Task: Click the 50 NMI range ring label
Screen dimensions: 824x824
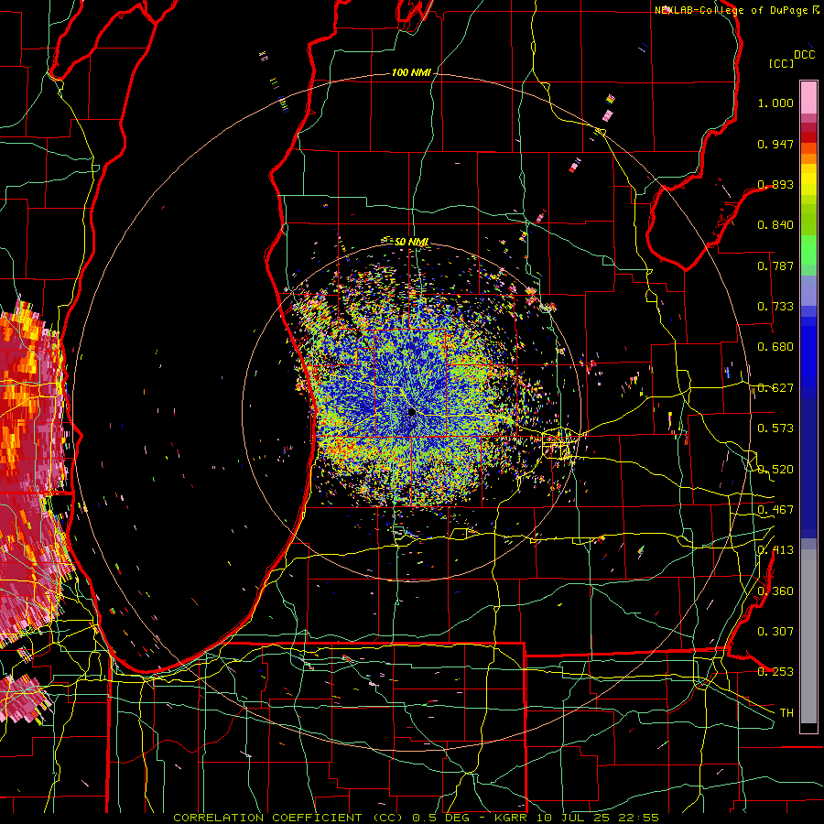Action: (411, 243)
